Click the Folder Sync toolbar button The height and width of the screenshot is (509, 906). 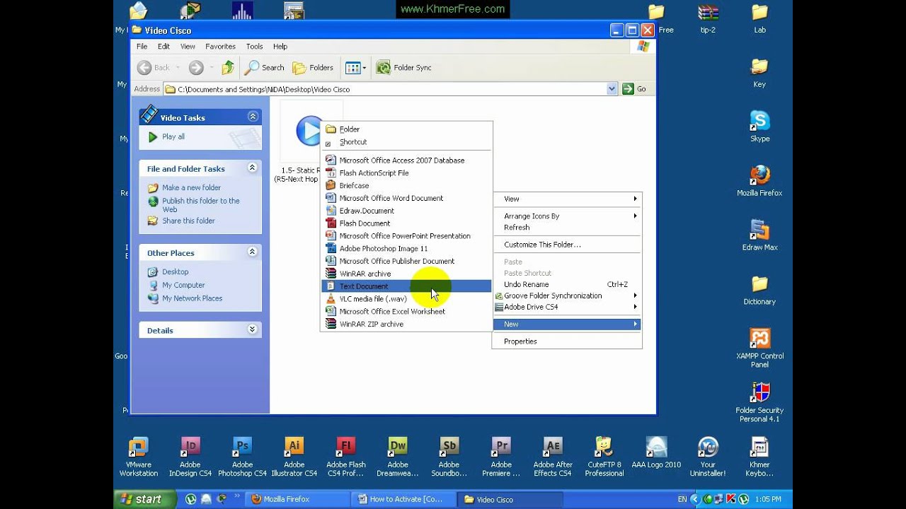(x=403, y=68)
